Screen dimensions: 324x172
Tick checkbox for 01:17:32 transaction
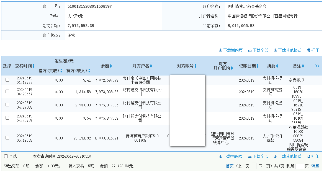tap(7, 80)
